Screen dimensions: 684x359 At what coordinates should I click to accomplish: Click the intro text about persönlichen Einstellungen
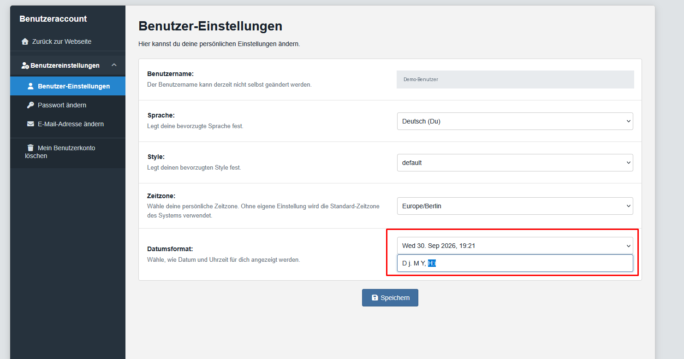219,44
